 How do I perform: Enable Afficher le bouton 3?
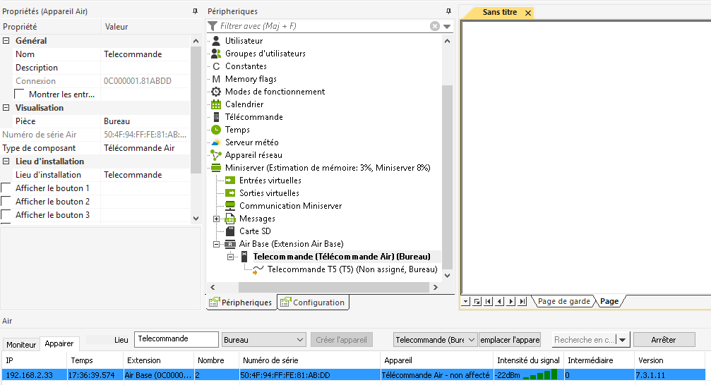click(6, 214)
